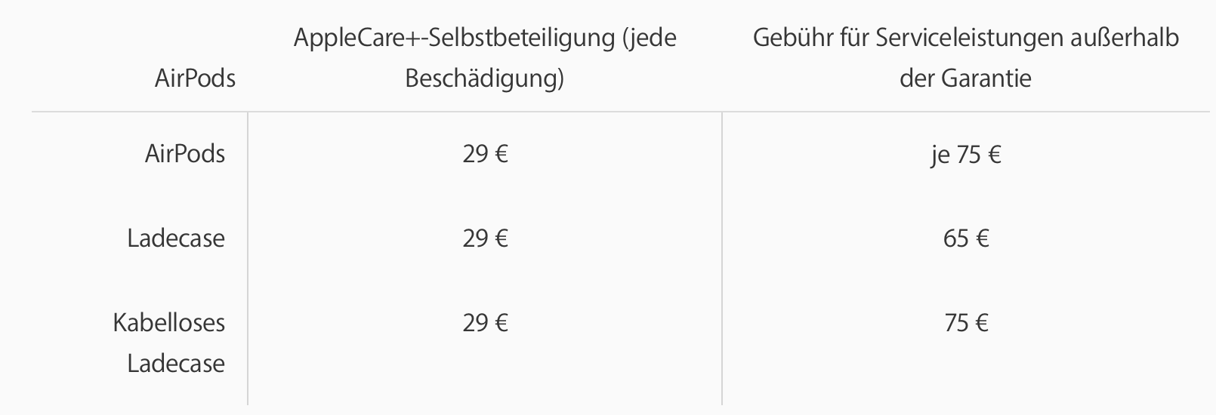The image size is (1216, 415).
Task: Click the je 75 € fee cell
Action: click(x=966, y=155)
